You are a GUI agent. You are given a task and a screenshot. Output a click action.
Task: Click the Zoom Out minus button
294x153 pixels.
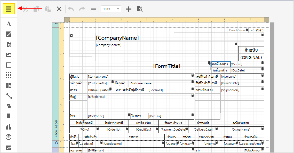[x=93, y=9]
